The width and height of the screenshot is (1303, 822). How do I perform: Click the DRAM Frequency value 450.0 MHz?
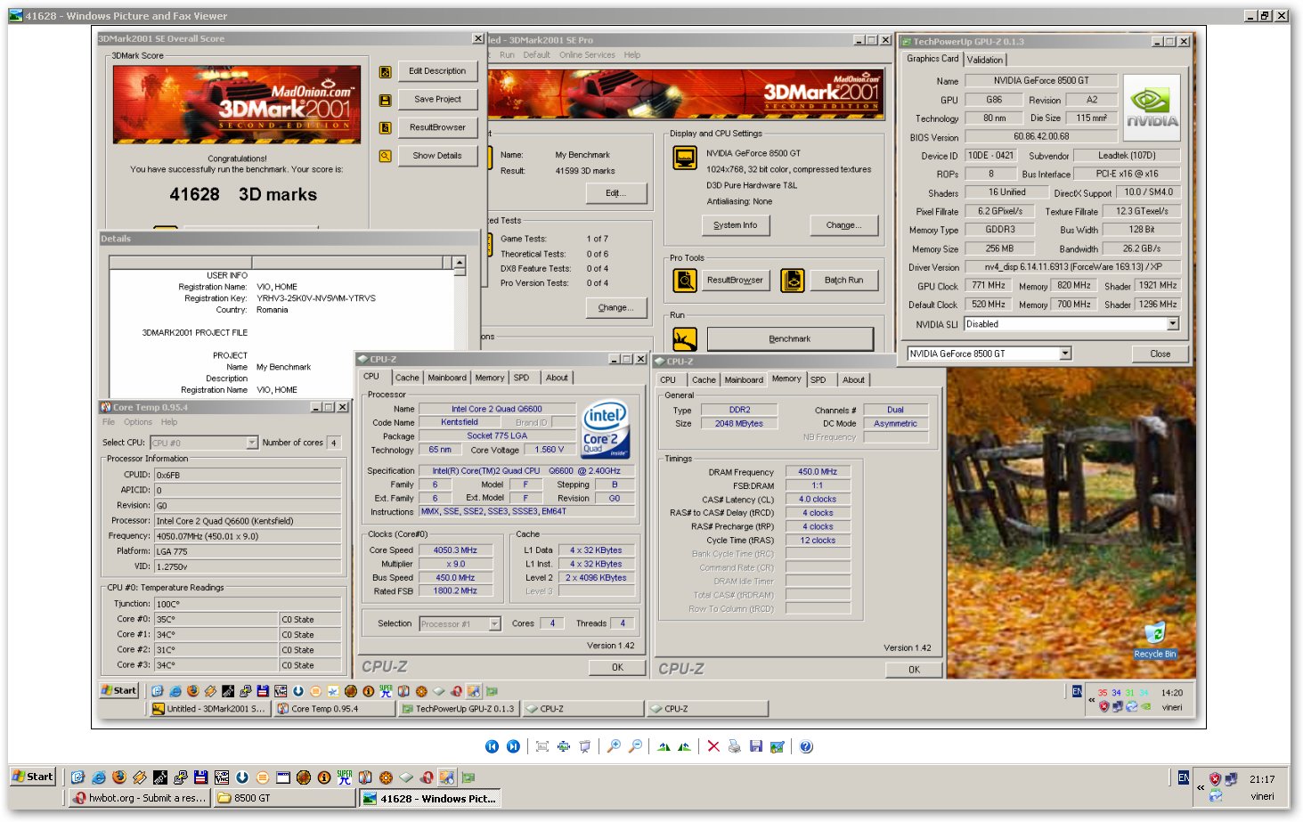[818, 472]
